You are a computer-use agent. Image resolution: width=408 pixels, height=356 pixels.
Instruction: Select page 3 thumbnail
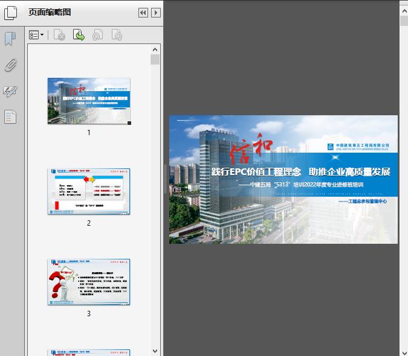89,282
